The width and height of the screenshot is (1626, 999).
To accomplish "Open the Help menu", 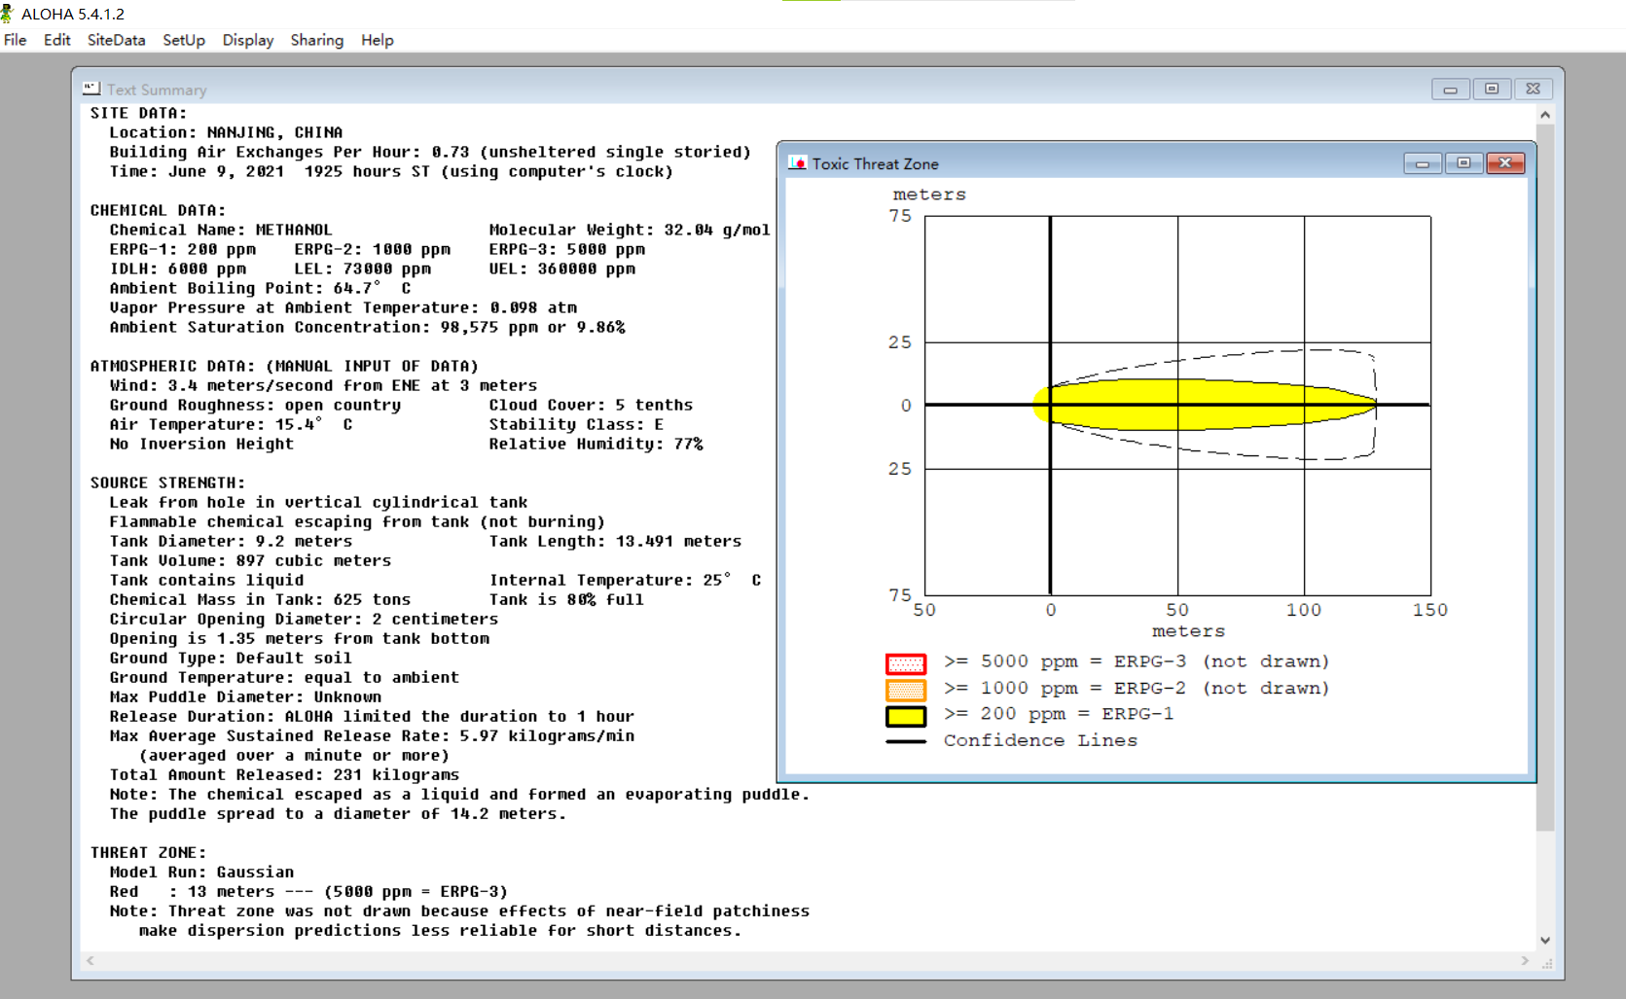I will click(378, 40).
